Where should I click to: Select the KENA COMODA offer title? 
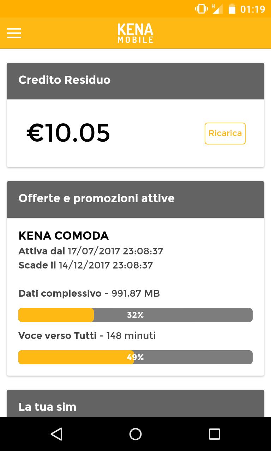tap(64, 236)
